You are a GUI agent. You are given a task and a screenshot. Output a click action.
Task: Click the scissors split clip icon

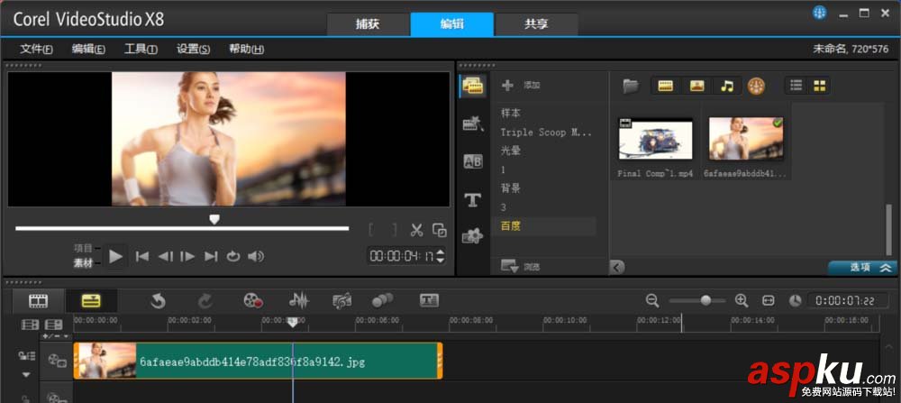416,230
